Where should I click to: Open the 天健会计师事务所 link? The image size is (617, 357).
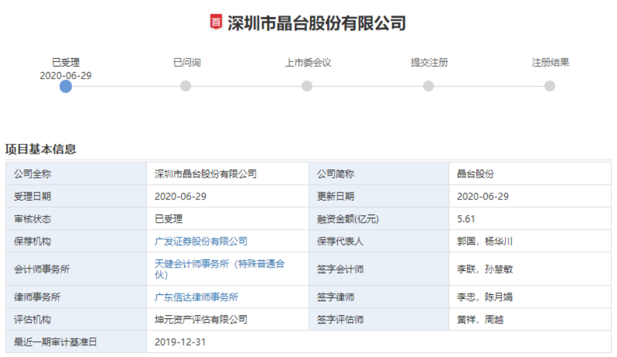pos(220,269)
